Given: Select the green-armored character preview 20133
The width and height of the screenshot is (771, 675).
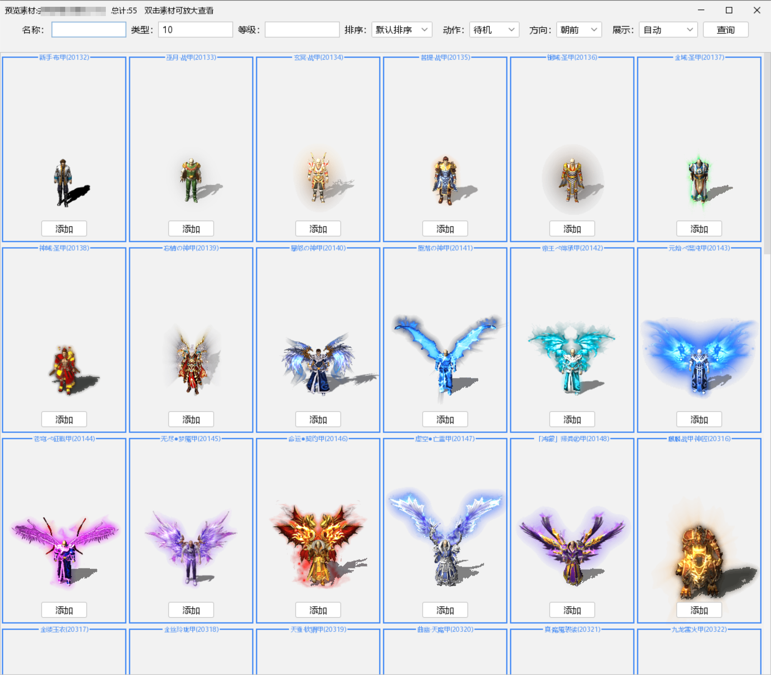Looking at the screenshot, I should click(191, 180).
